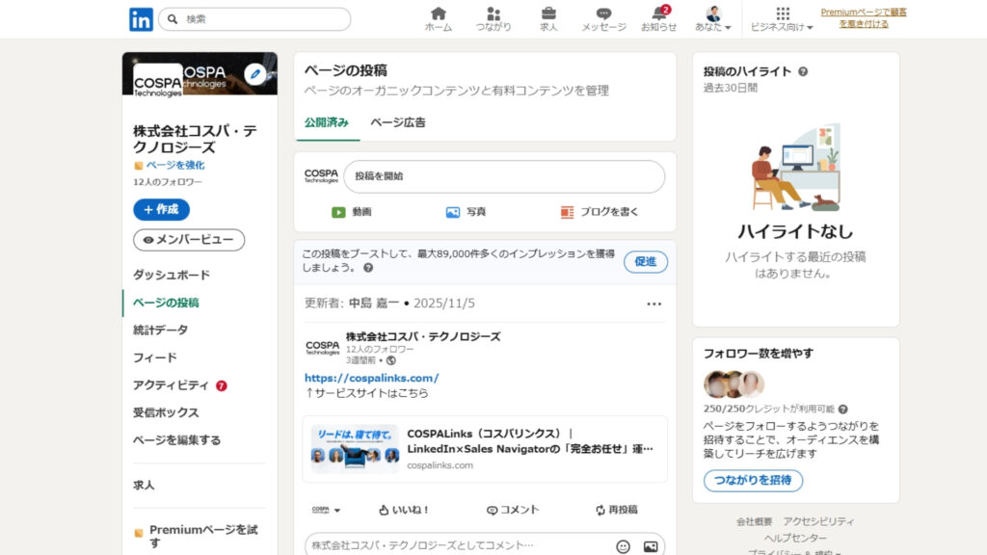The image size is (987, 555).
Task: Click the つながりを招待 button
Action: 753,481
